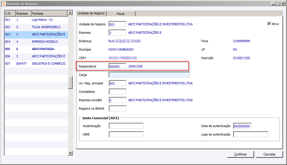Click the Logo de autenticação field
The height and width of the screenshot is (165, 287).
[x=250, y=134]
